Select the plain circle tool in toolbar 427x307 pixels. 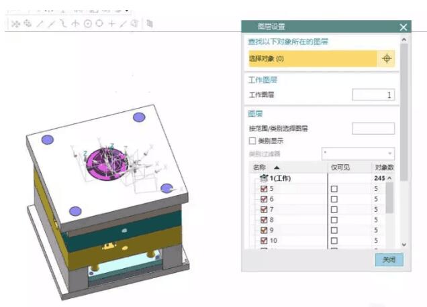[99, 23]
